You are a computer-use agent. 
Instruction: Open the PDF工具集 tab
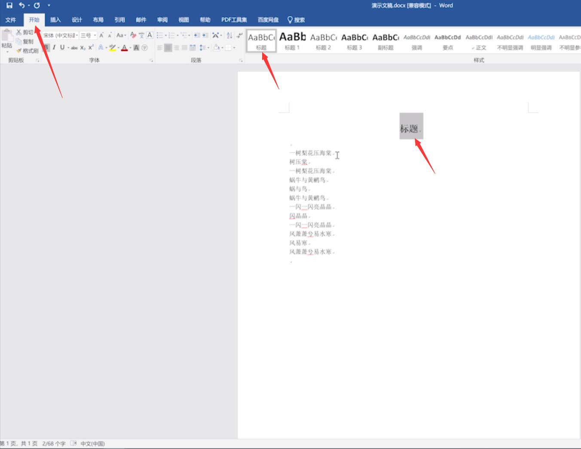point(234,20)
